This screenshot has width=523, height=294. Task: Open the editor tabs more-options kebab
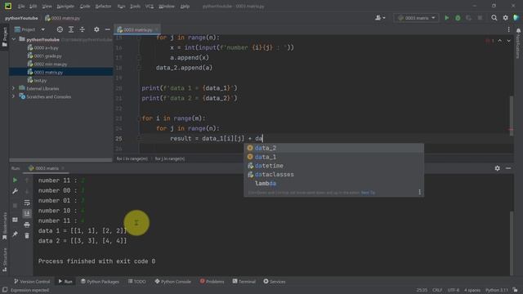point(508,29)
